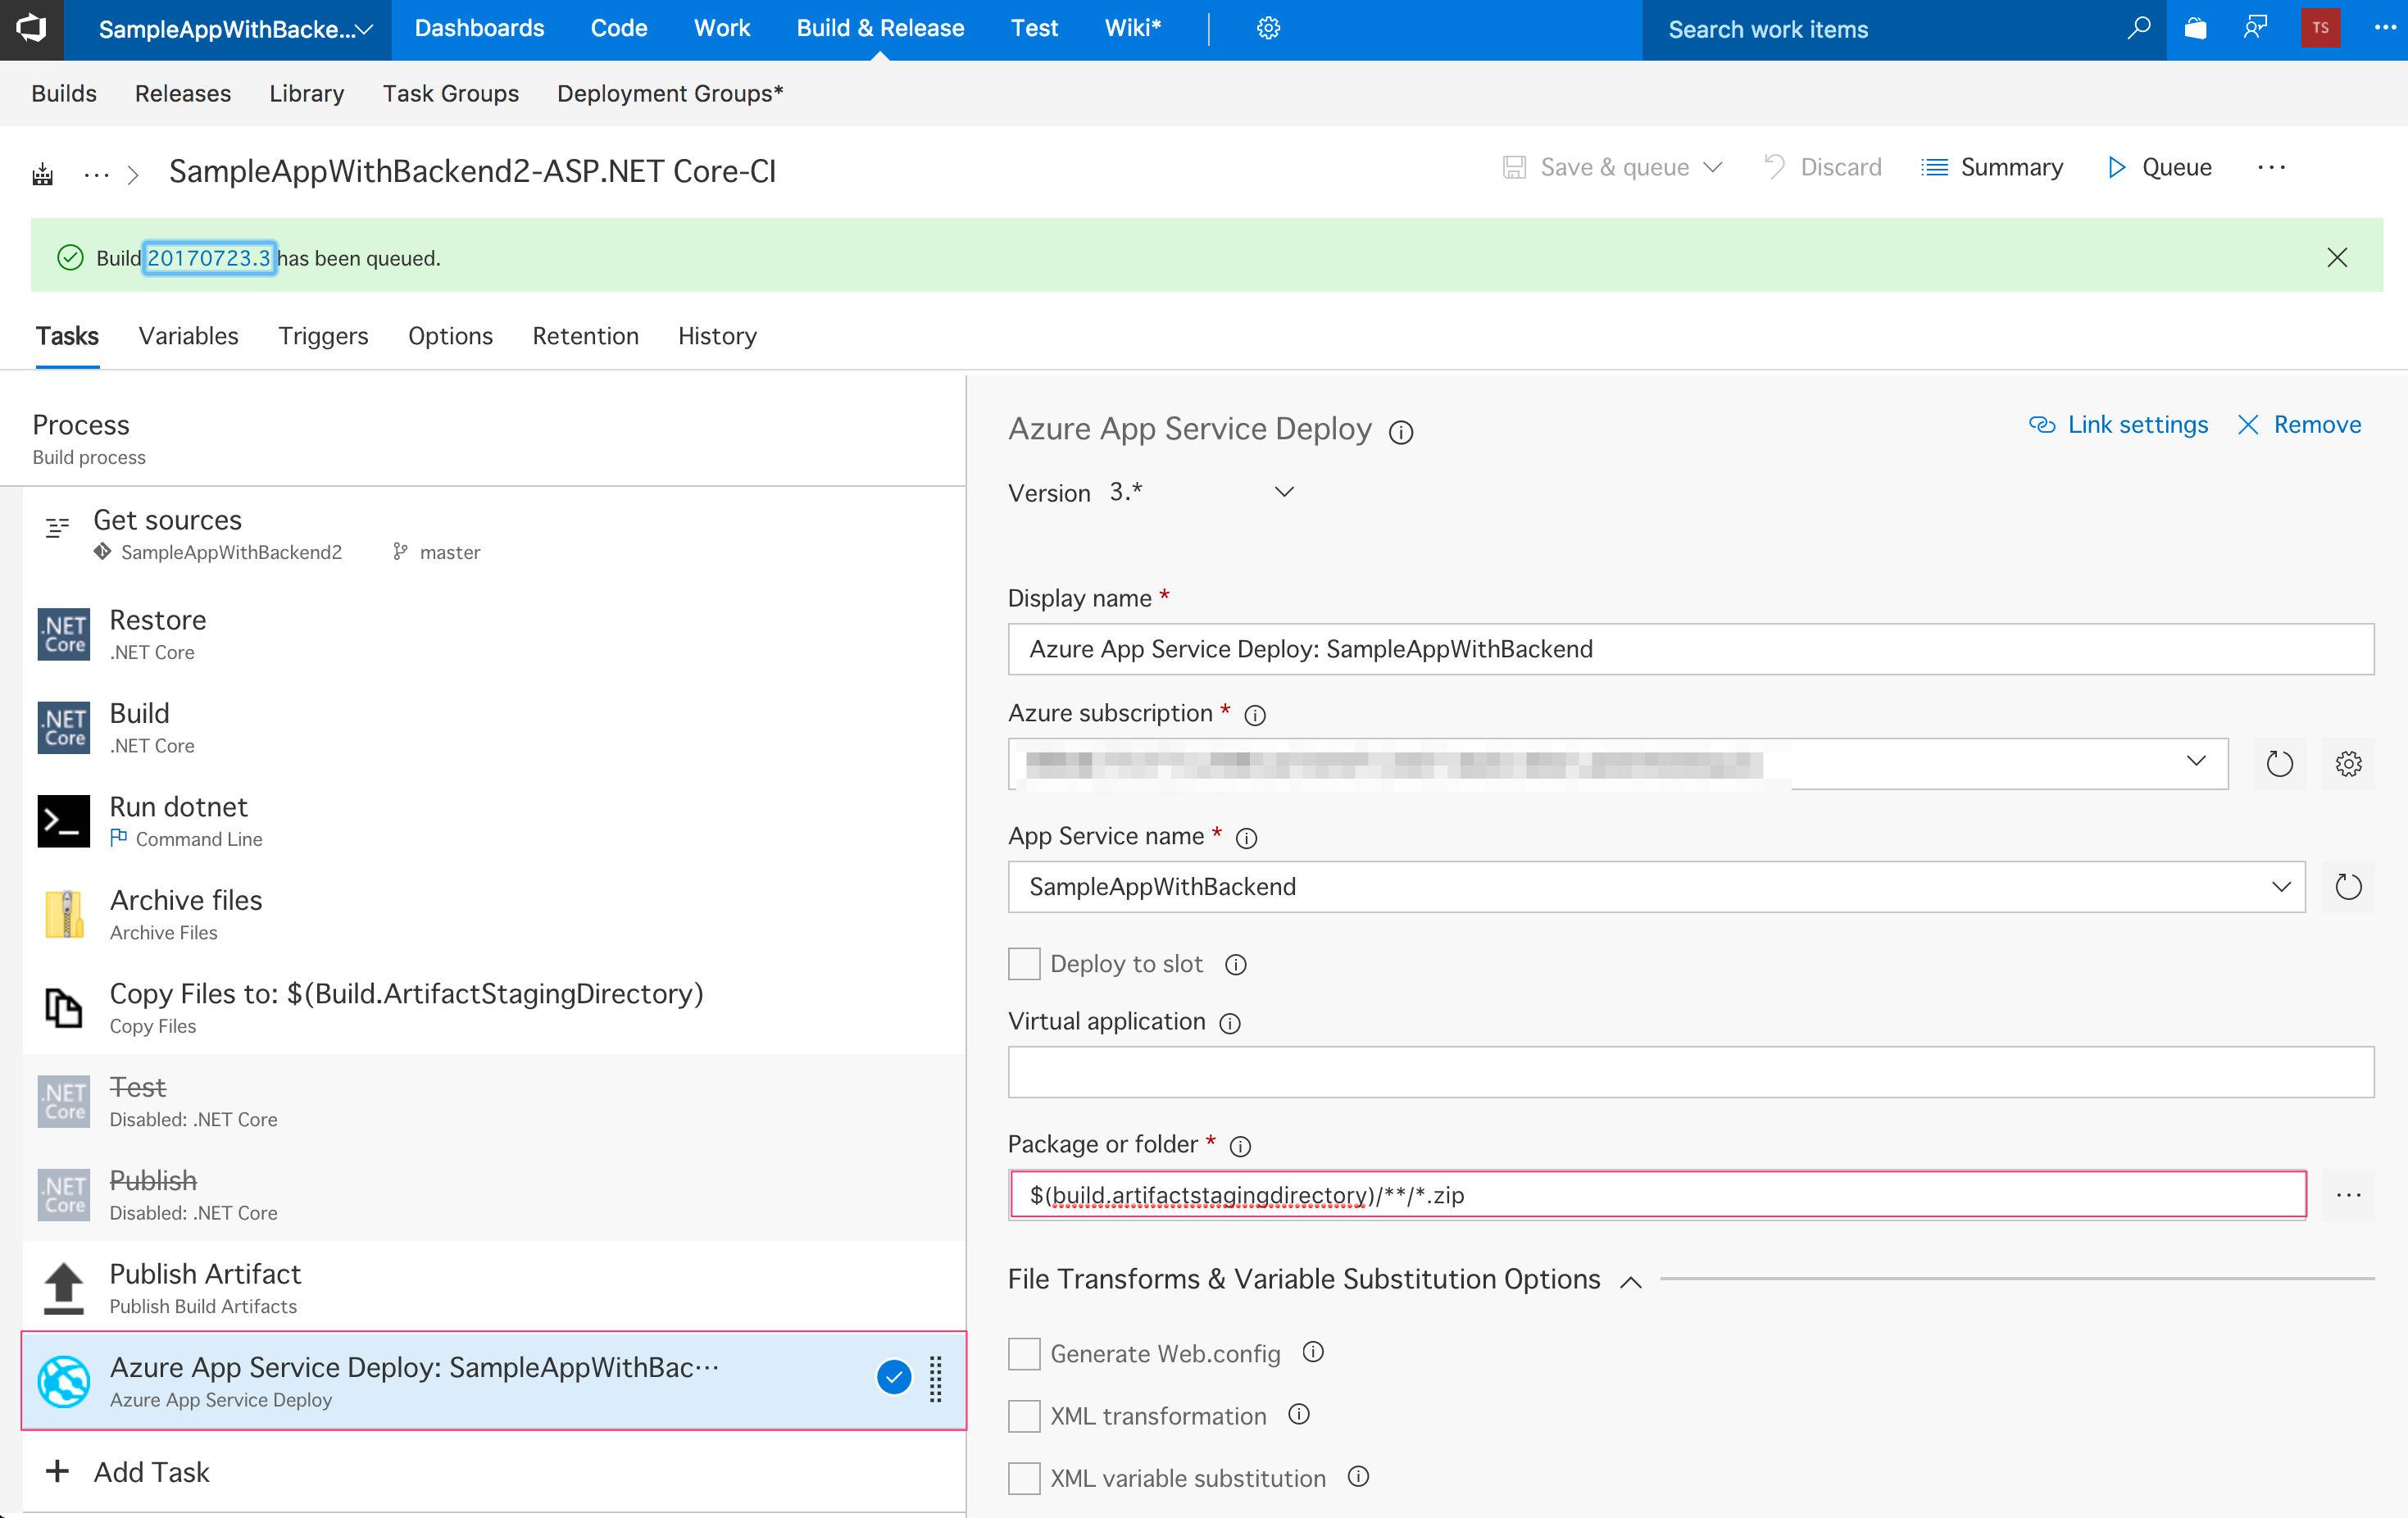Enable the Deploy to slot checkbox
Viewport: 2408px width, 1518px height.
click(x=1024, y=964)
